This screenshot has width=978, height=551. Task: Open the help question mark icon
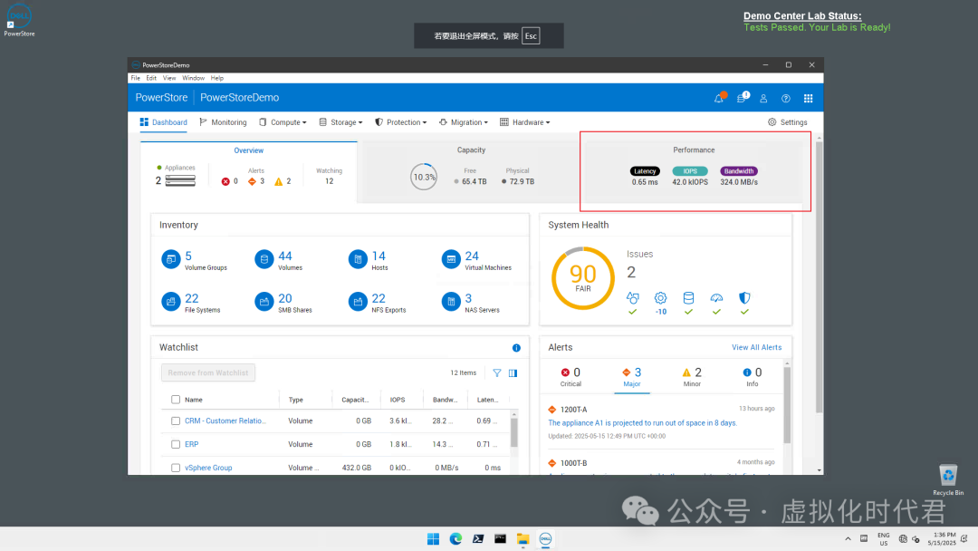786,99
